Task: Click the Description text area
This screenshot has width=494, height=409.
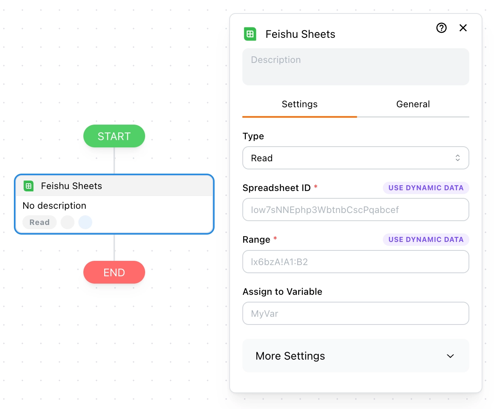Action: click(x=356, y=67)
